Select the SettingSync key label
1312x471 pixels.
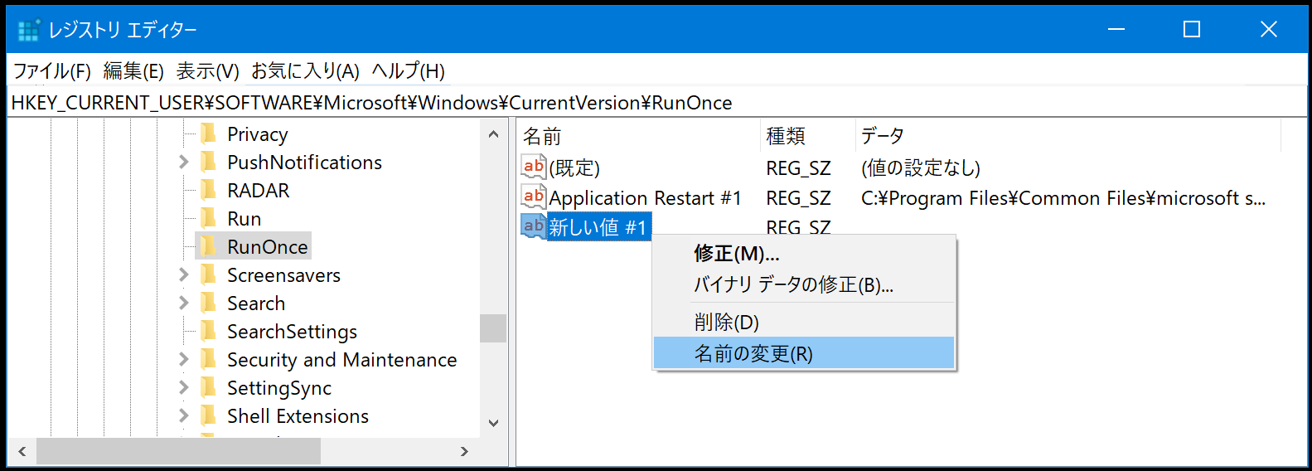tap(279, 387)
